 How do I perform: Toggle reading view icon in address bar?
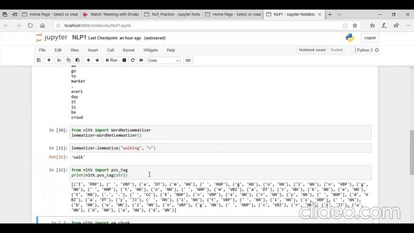point(345,26)
